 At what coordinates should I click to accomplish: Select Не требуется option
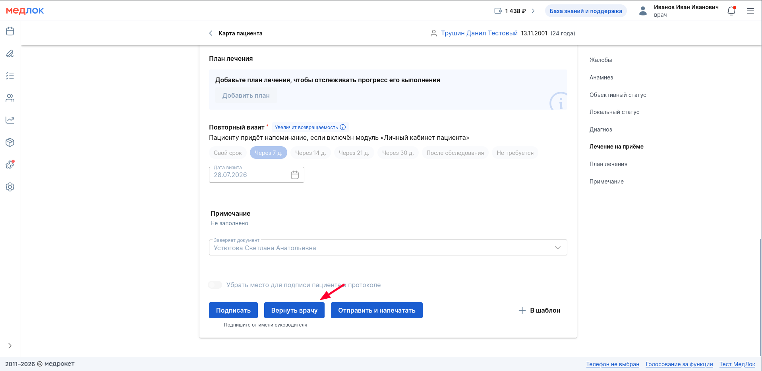pos(515,153)
